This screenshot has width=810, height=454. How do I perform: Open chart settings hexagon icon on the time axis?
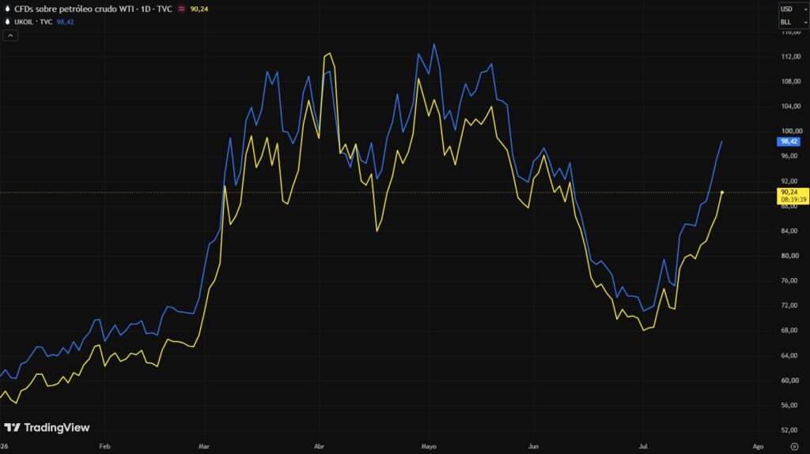[x=794, y=446]
